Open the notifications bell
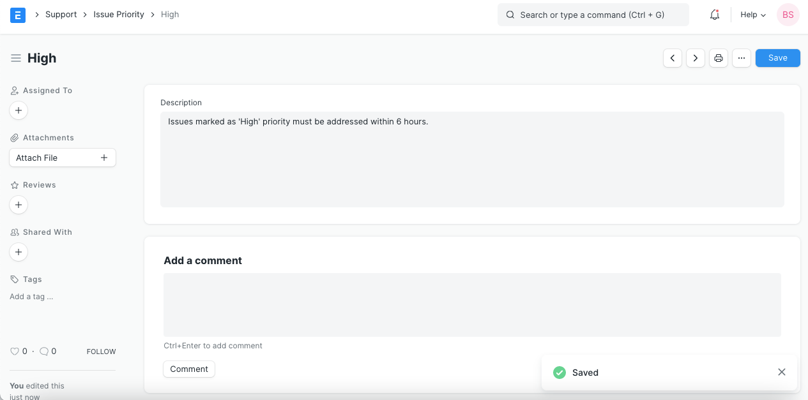 [x=715, y=15]
